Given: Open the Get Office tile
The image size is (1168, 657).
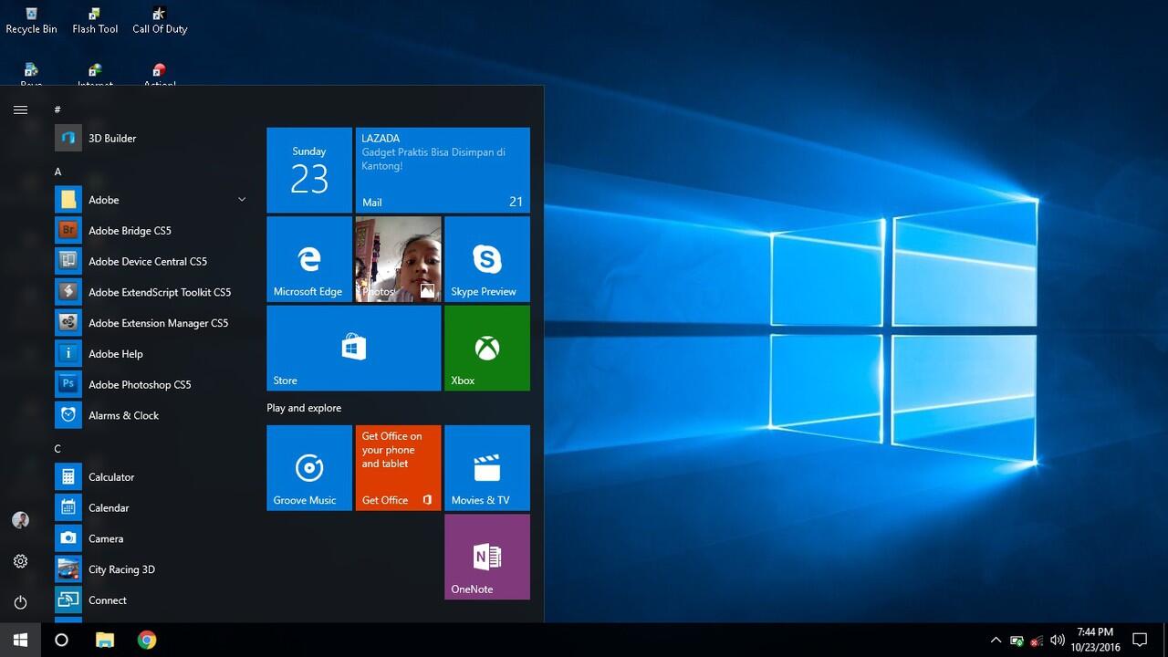Looking at the screenshot, I should 398,468.
